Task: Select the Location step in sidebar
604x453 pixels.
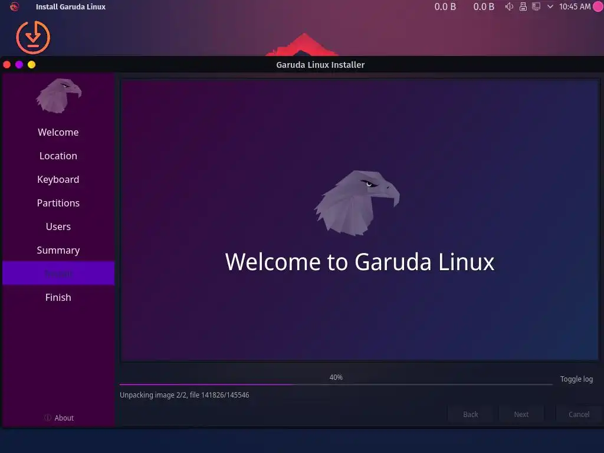Action: click(58, 156)
